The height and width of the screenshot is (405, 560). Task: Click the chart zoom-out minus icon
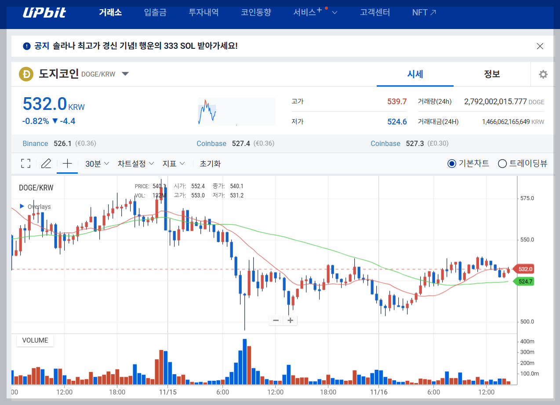click(275, 320)
